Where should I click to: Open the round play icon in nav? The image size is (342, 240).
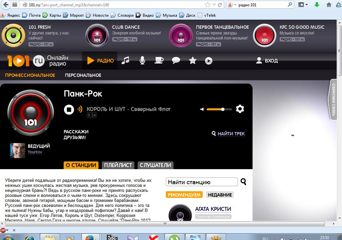coord(209,61)
